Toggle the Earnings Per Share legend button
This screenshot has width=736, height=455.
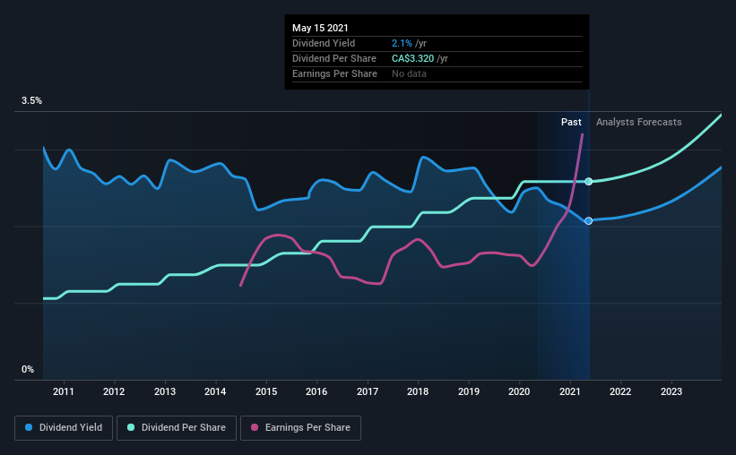click(x=301, y=428)
